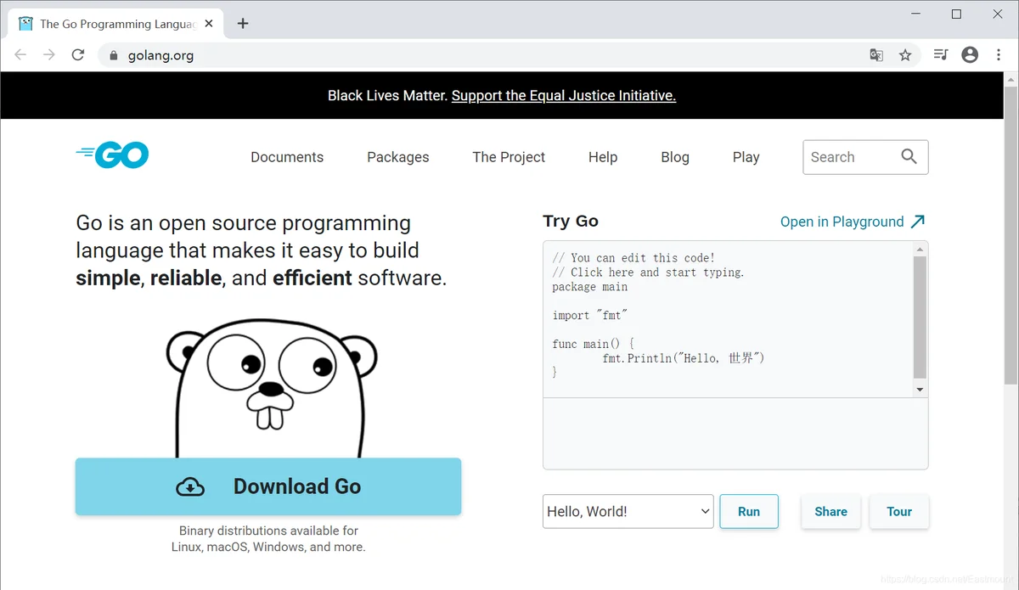The height and width of the screenshot is (590, 1019).
Task: Click the translate page icon
Action: (876, 55)
